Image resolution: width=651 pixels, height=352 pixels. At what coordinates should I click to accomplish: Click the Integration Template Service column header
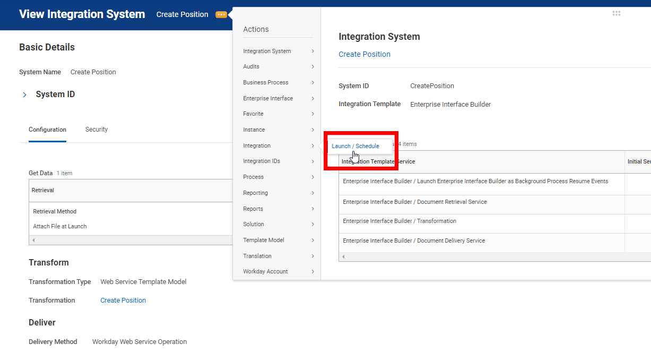481,161
